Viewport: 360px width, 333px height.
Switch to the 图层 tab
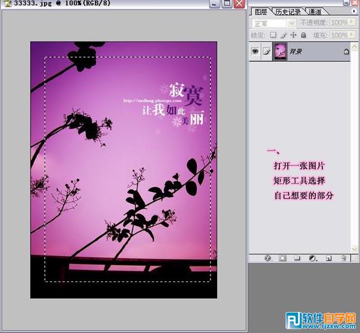pos(261,12)
